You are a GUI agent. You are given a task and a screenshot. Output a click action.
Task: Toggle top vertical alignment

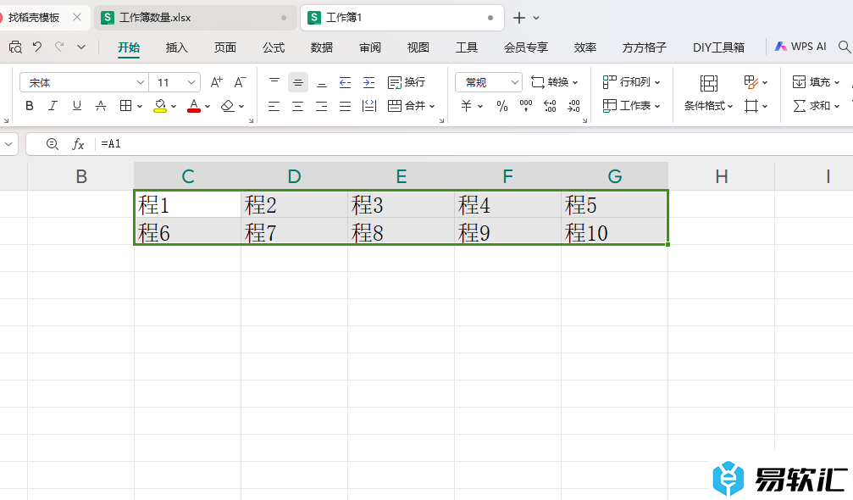(274, 82)
